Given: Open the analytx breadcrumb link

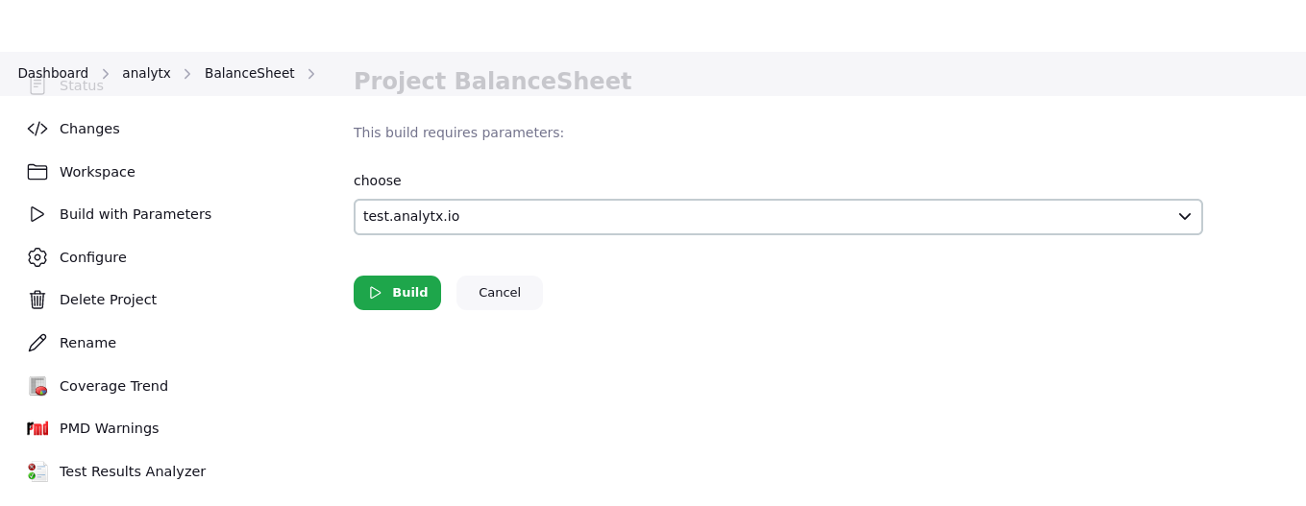Looking at the screenshot, I should point(146,73).
